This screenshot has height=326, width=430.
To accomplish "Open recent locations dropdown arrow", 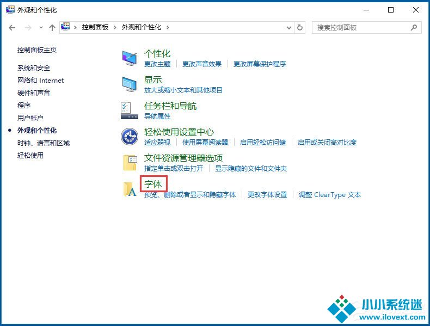I will (x=41, y=28).
